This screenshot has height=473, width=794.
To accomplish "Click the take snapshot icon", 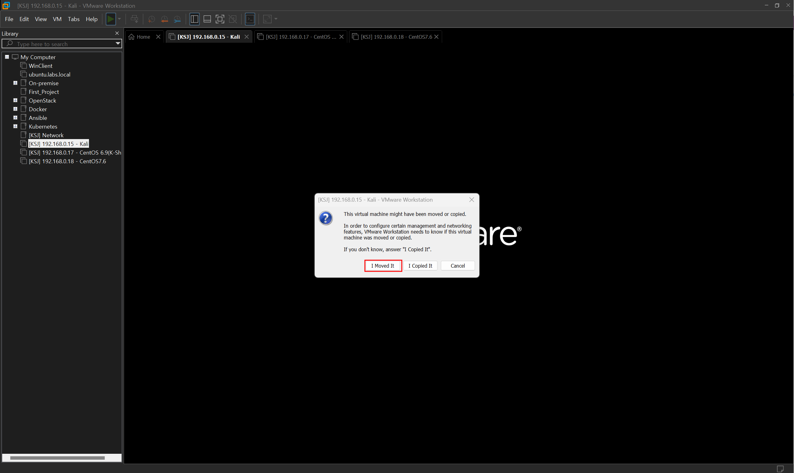I will (152, 19).
